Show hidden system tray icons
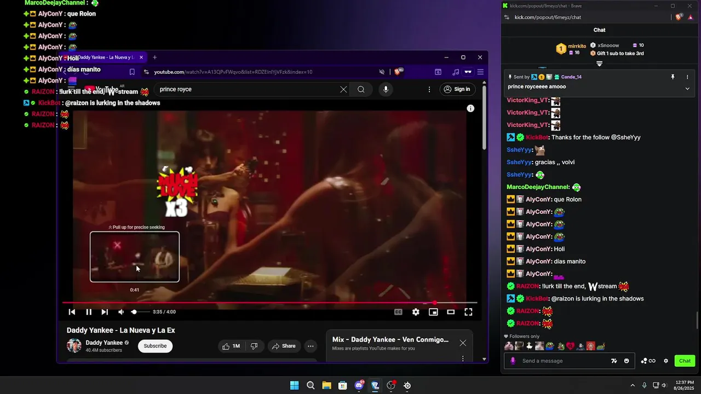This screenshot has width=701, height=394. (633, 385)
